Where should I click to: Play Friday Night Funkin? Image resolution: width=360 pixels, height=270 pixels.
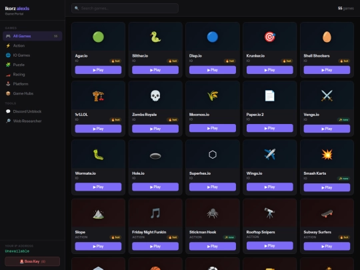155,246
